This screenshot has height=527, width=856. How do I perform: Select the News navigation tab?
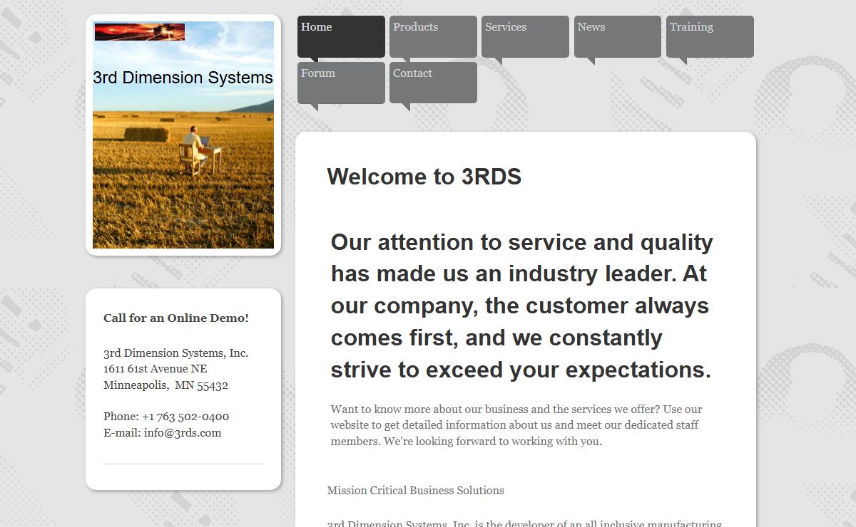(618, 36)
